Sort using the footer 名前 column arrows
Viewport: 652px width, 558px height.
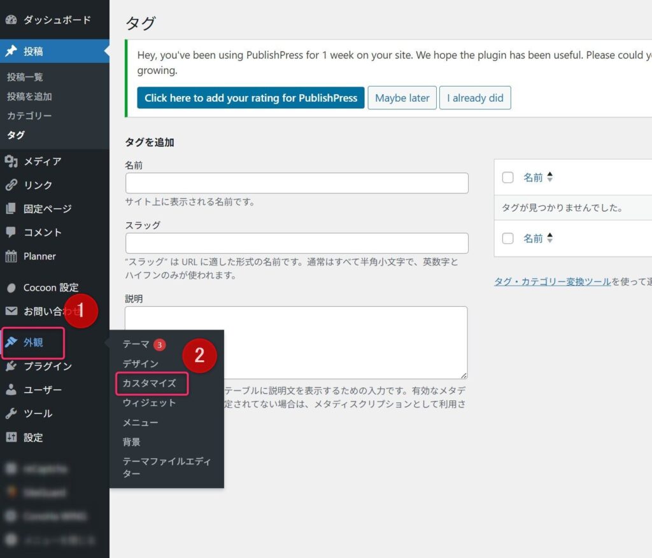[549, 239]
